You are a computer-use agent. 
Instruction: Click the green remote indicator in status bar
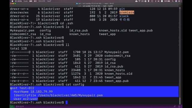pos(12,106)
